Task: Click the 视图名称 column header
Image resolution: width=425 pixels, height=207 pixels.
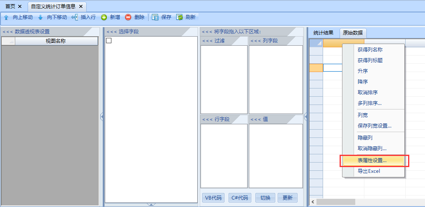Action: (x=56, y=41)
